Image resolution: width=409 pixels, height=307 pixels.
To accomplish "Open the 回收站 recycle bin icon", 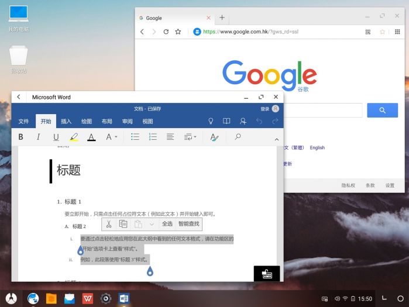I will tap(19, 60).
